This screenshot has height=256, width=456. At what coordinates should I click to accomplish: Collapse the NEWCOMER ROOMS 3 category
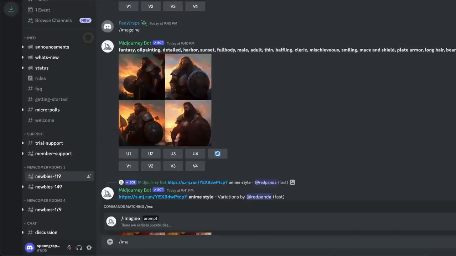pyautogui.click(x=46, y=167)
